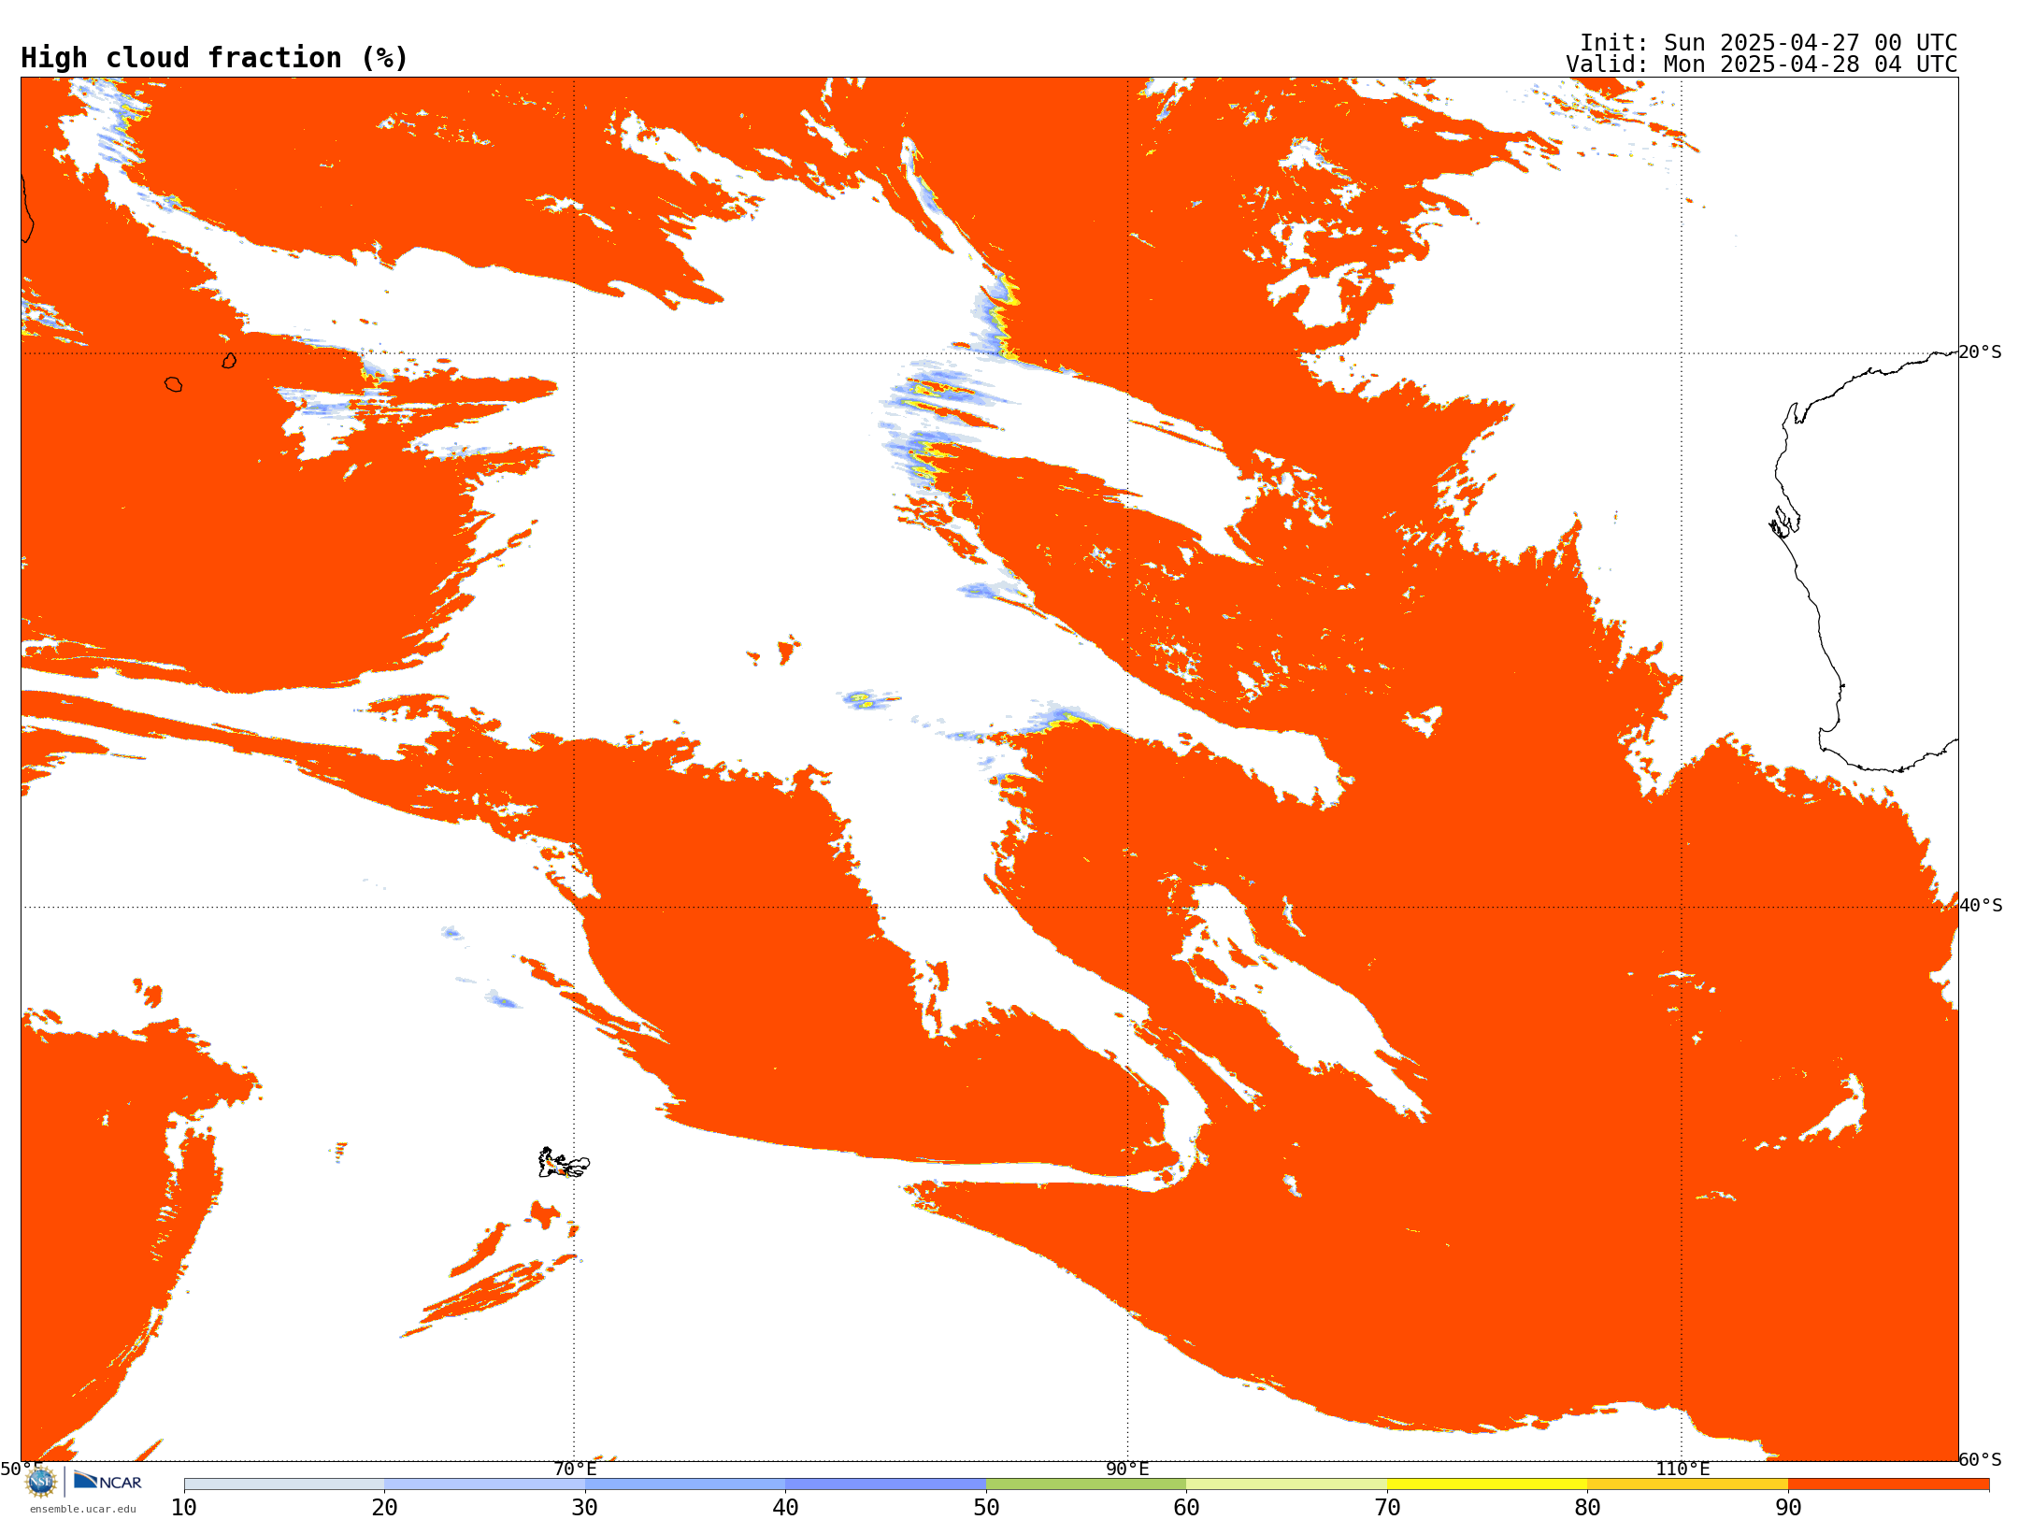Click the 60°S latitude label
The height and width of the screenshot is (1520, 2019).
[1980, 1459]
